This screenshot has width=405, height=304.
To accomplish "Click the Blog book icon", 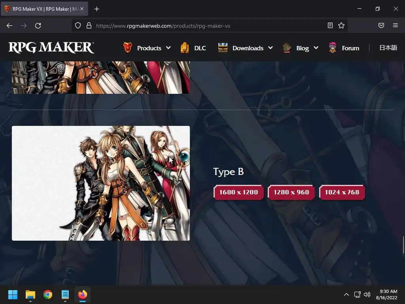I will click(x=287, y=47).
